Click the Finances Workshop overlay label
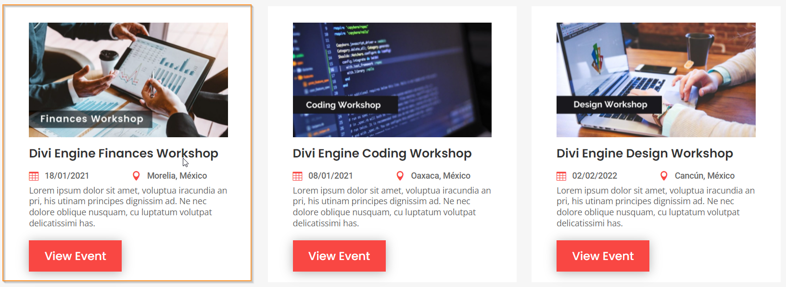The image size is (786, 287). click(x=91, y=119)
